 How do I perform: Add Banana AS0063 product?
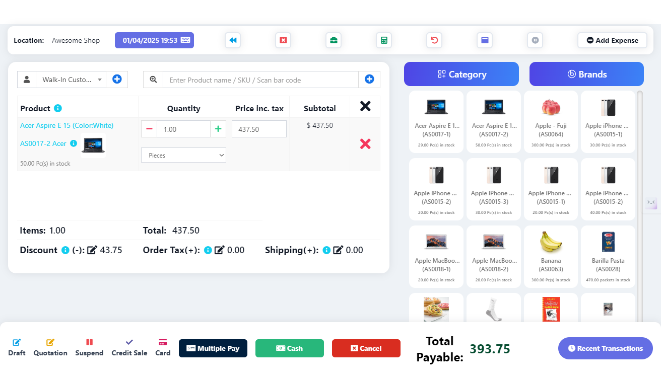click(x=551, y=257)
